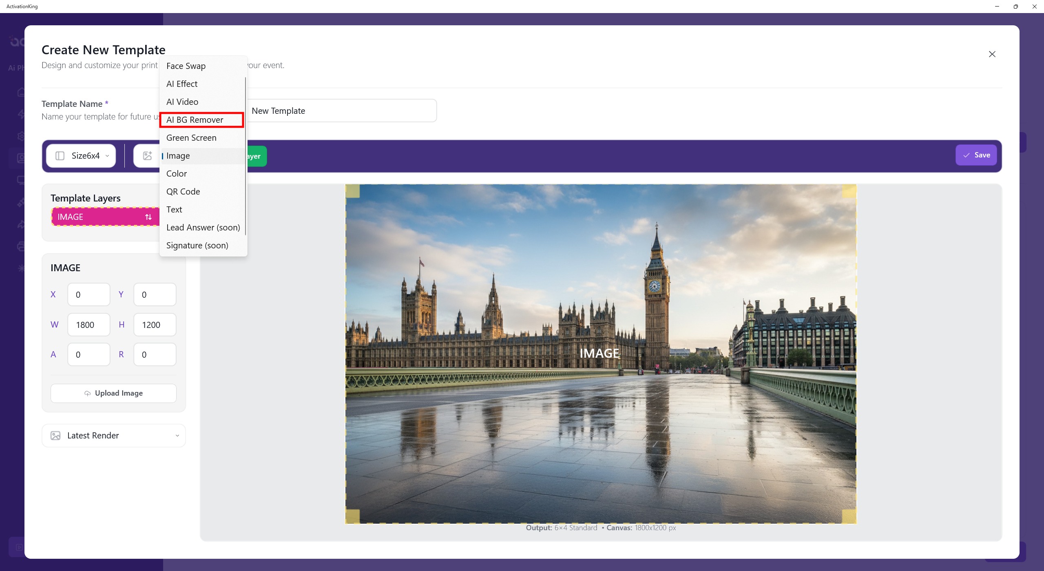Click the reorder arrows on IMAGE layer
Screen dimensions: 1044x571
tap(148, 217)
